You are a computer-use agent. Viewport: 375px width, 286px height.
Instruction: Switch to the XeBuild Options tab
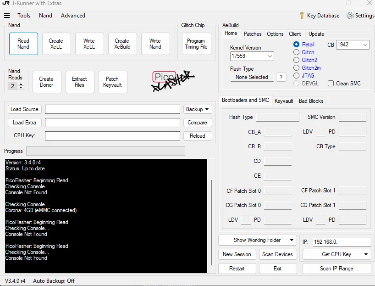point(275,34)
